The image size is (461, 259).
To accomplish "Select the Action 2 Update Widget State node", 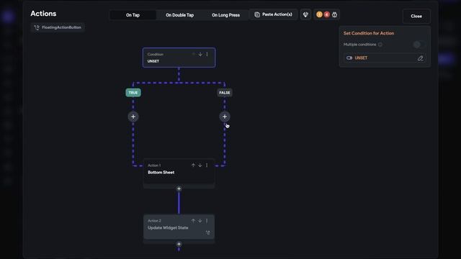I will pyautogui.click(x=179, y=227).
